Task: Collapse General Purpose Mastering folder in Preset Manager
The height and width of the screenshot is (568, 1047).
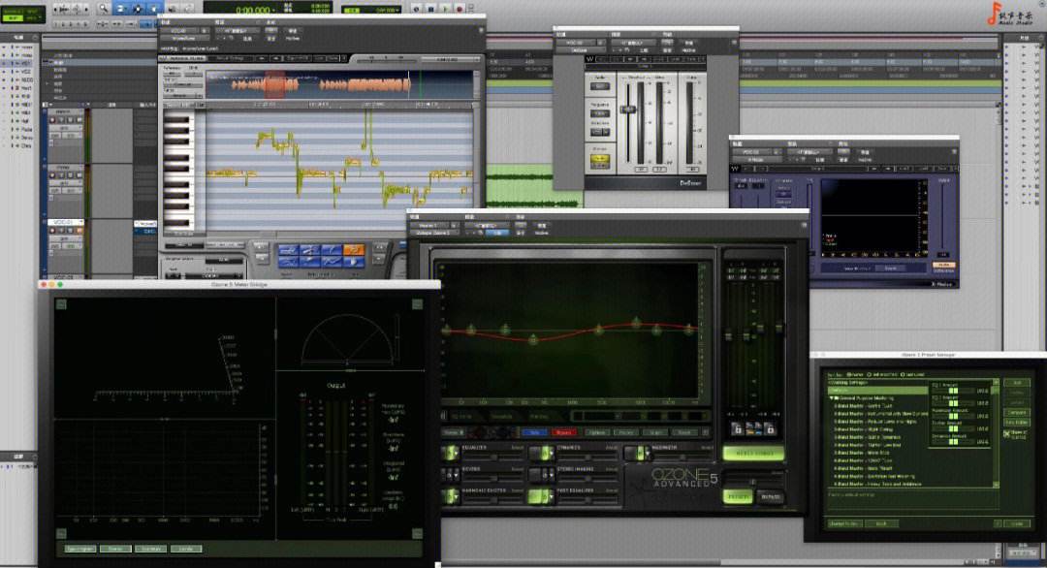Action: point(834,397)
